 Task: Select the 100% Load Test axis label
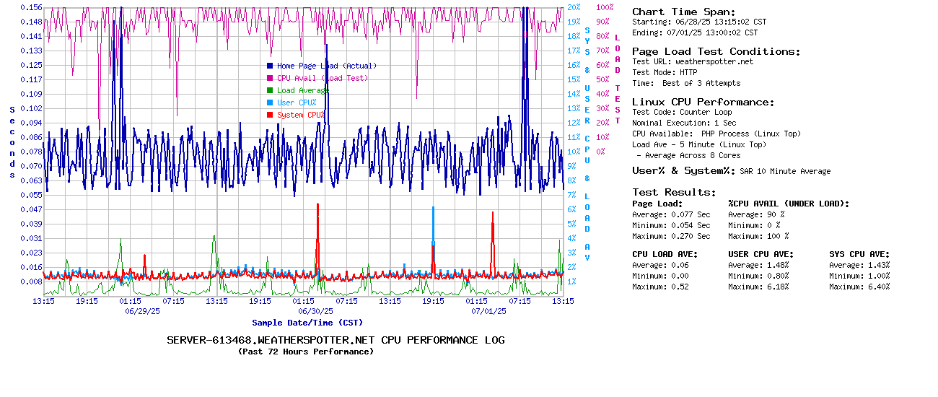605,7
